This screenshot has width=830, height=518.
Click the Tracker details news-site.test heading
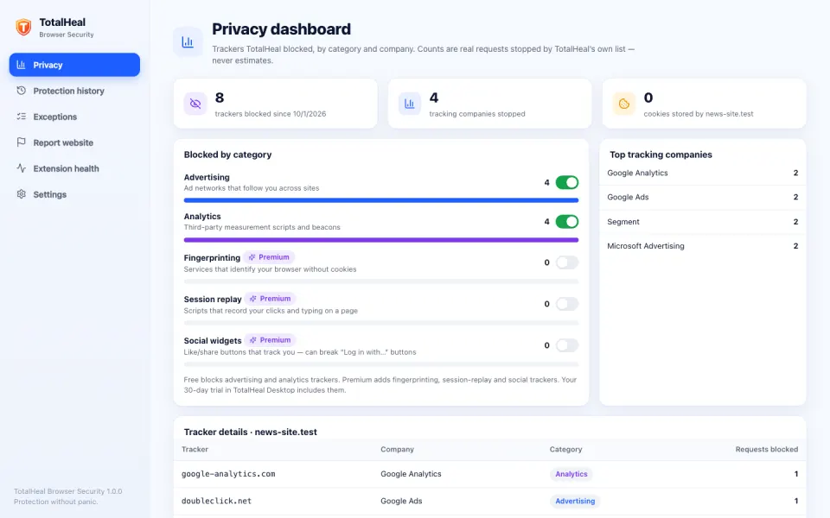[251, 432]
